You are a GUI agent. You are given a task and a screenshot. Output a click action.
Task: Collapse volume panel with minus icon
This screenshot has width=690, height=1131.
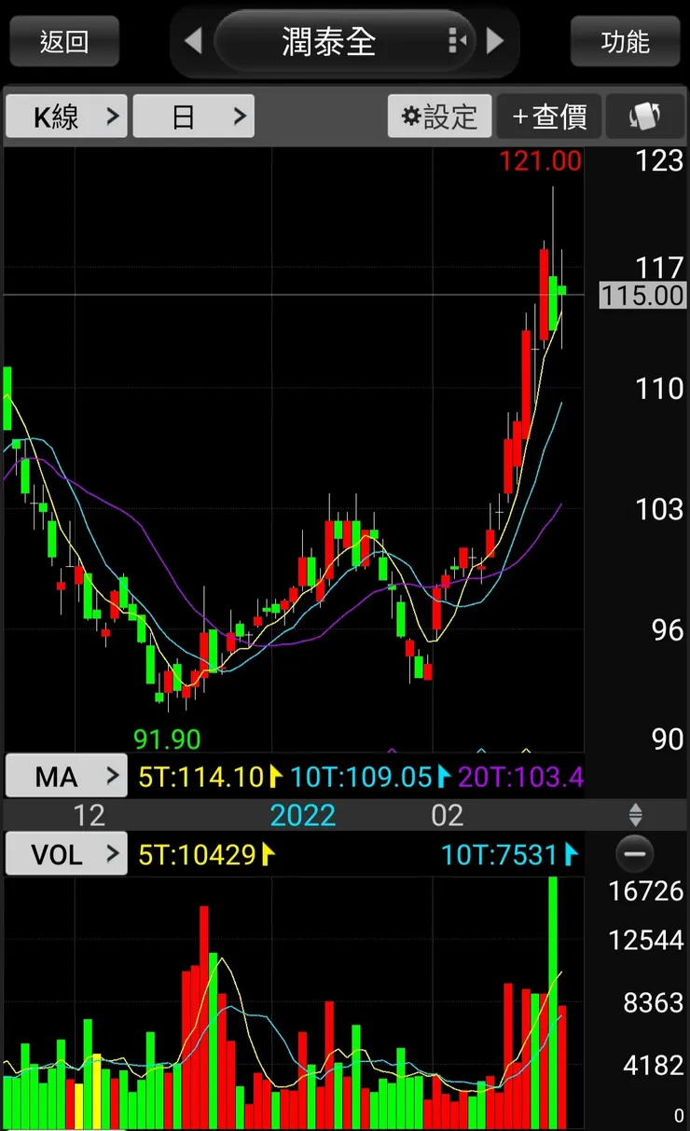point(635,854)
